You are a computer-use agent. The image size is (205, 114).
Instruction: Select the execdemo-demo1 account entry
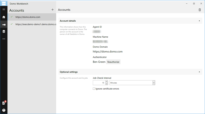point(32,24)
